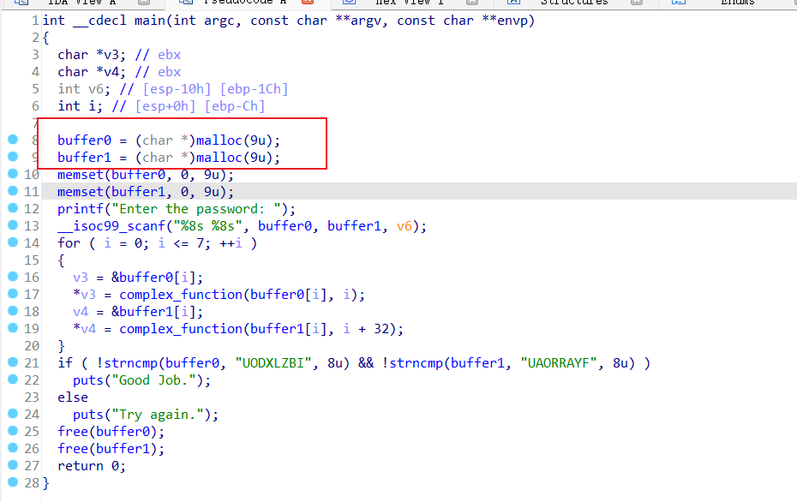Click the "UAORRAYF" string literal
Screen dimensions: 797x502
(559, 363)
